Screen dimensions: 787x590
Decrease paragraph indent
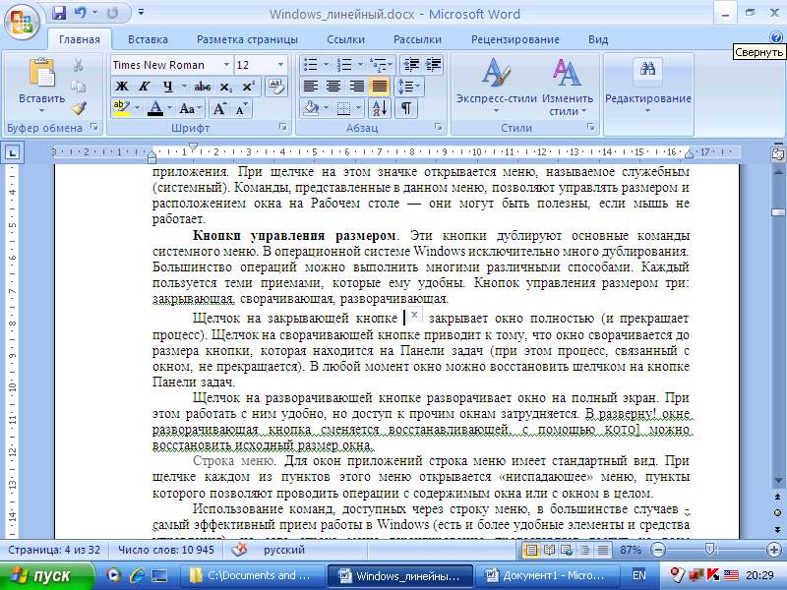click(411, 65)
